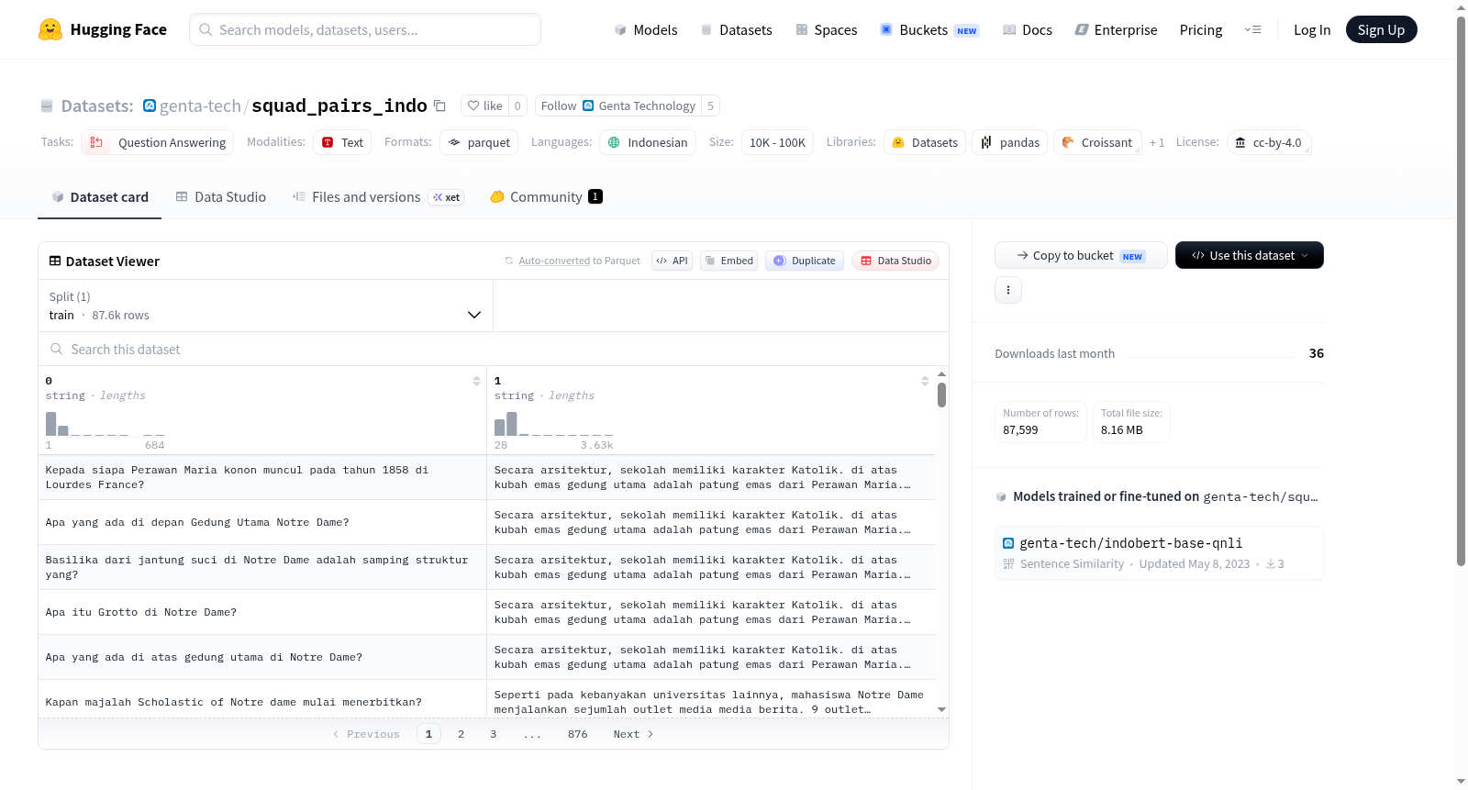Click the Hugging Face logo icon
The height and width of the screenshot is (790, 1468).
tap(50, 29)
